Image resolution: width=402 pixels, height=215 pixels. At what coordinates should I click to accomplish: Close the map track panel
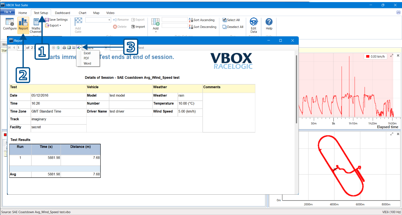point(398,134)
